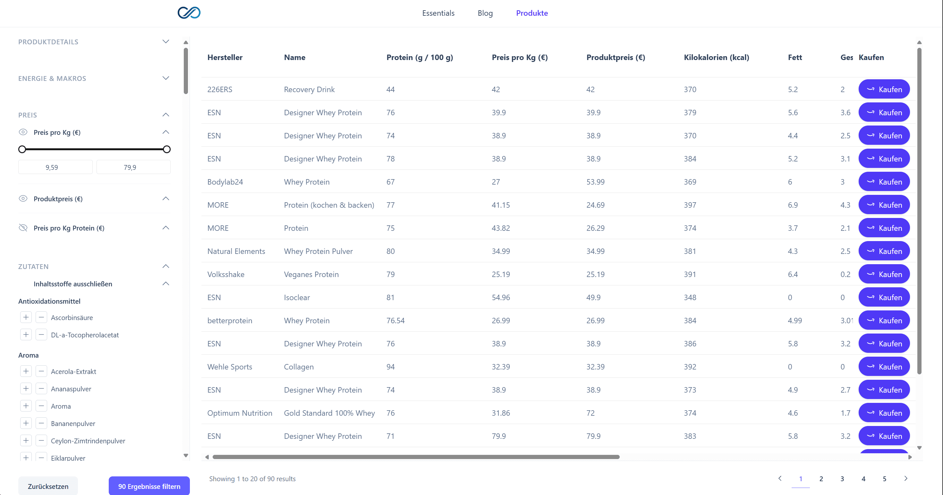Click Kaufen for Natural Elements Whey Protein Pulver
The width and height of the screenshot is (943, 495).
884,251
